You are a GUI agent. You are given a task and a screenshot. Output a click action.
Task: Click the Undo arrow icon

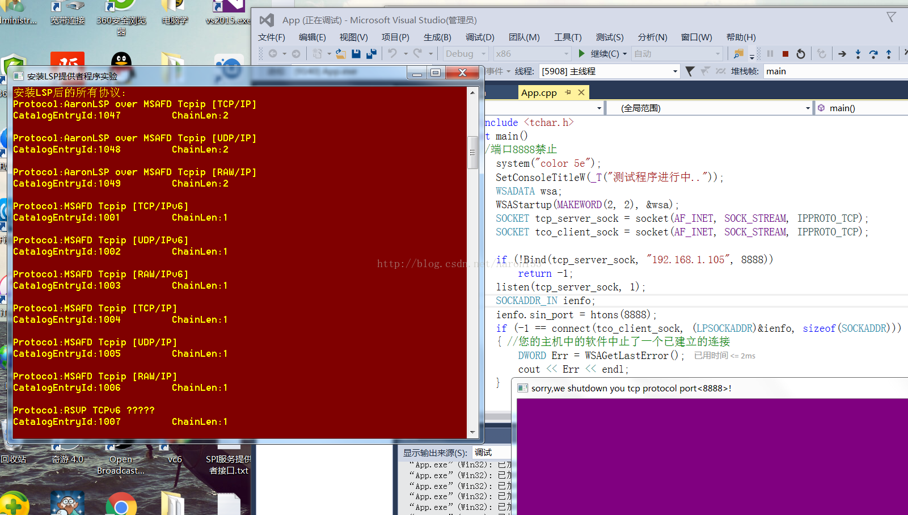tap(392, 53)
